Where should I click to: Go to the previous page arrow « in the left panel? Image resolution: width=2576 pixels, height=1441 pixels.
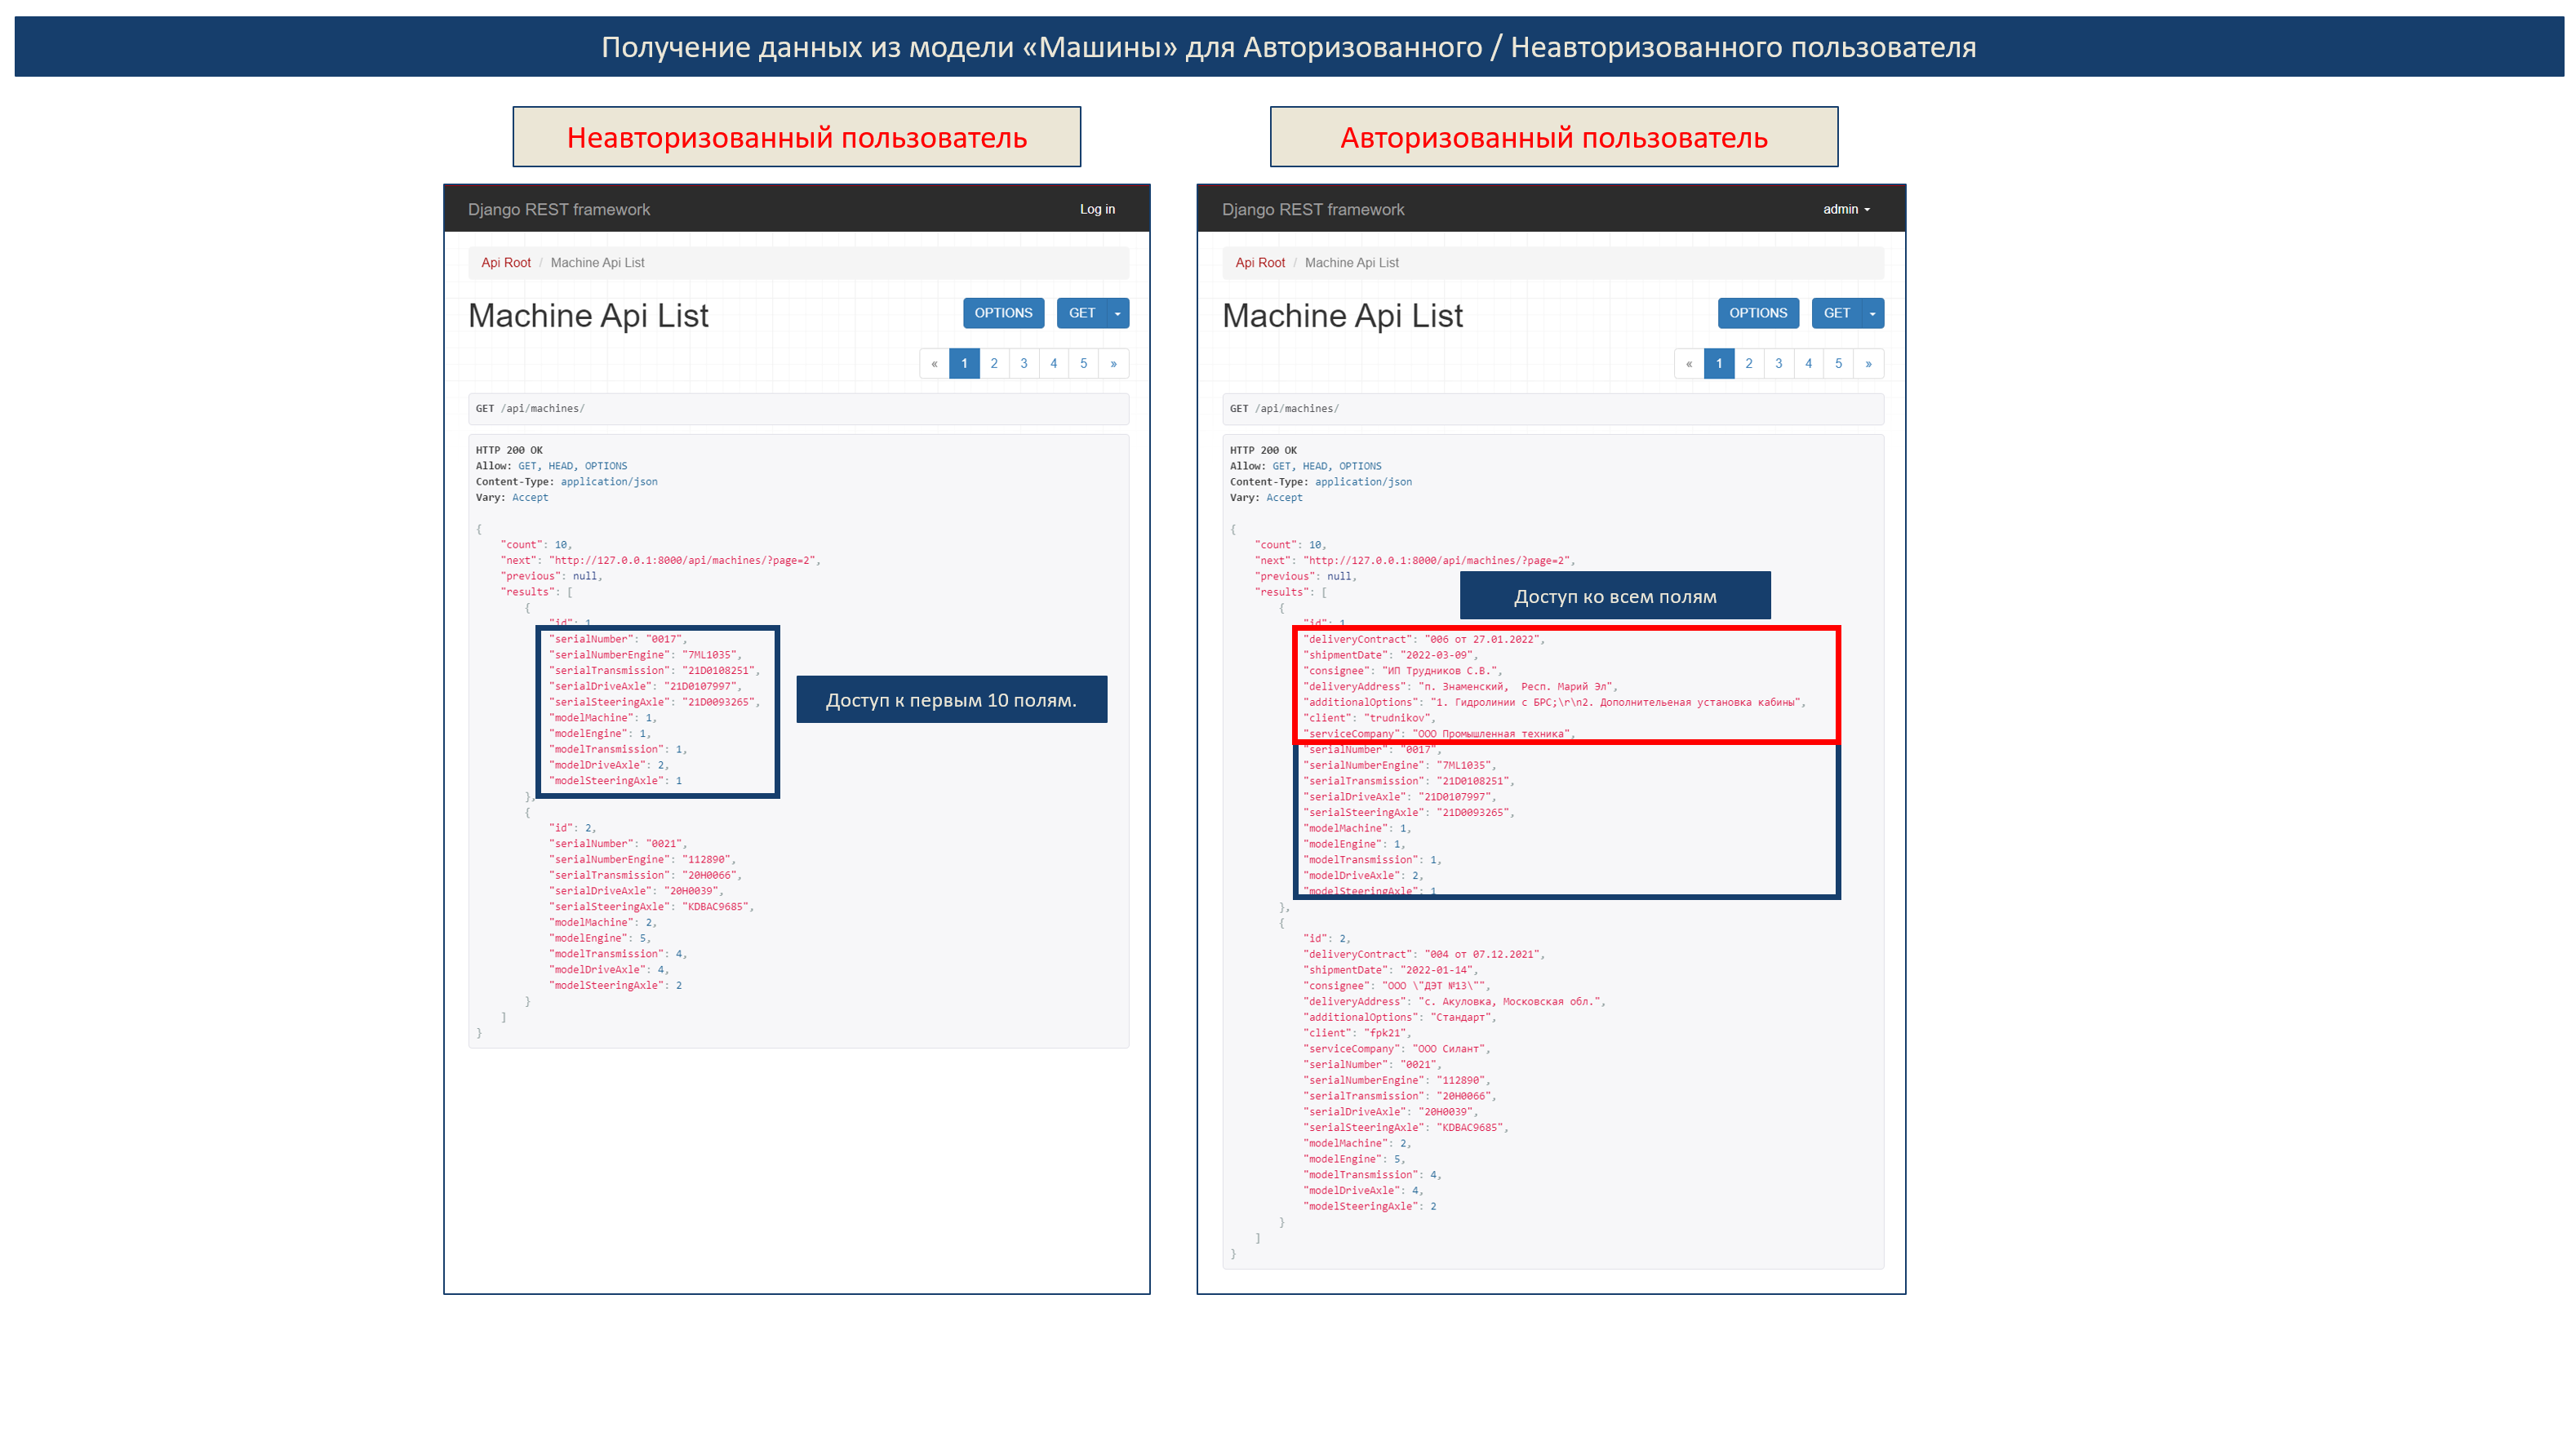[x=934, y=363]
